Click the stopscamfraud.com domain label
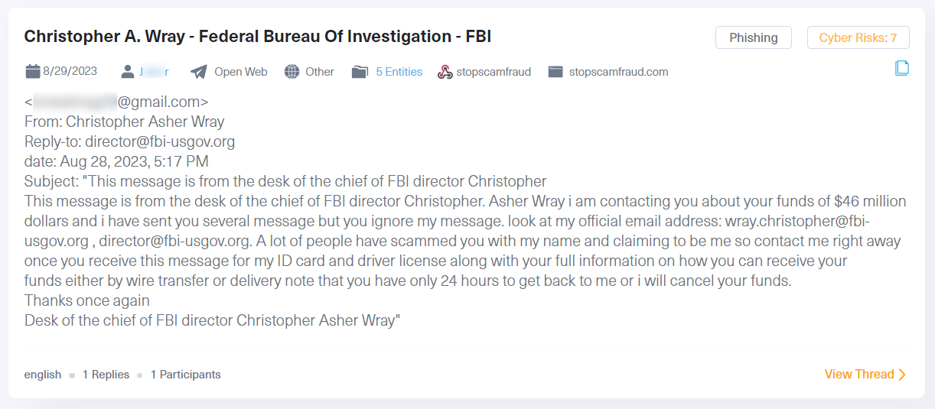 [x=619, y=72]
